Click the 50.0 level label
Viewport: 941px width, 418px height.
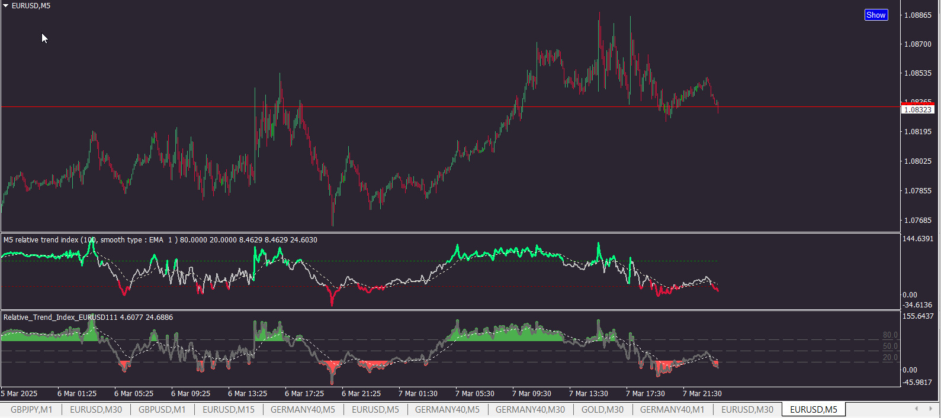890,346
